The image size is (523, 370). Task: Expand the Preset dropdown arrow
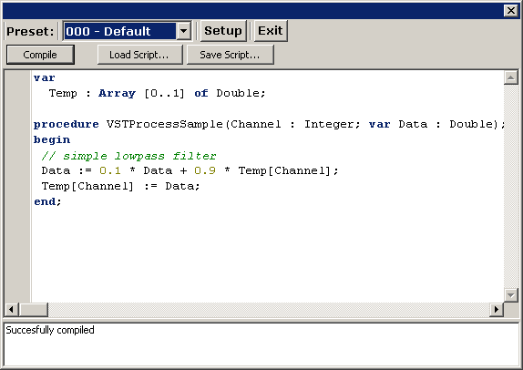click(183, 31)
